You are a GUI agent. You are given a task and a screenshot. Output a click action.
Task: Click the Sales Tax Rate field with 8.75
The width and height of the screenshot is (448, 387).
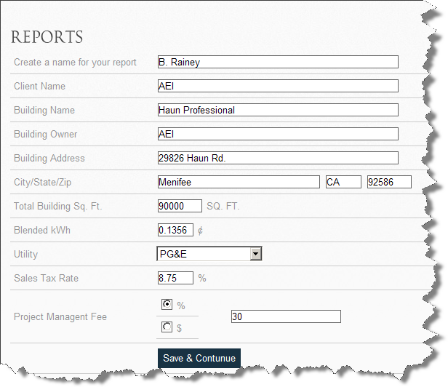tap(175, 278)
